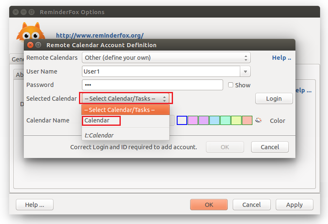Pick the salmon color swatch
Image resolution: width=328 pixels, height=224 pixels.
247,120
